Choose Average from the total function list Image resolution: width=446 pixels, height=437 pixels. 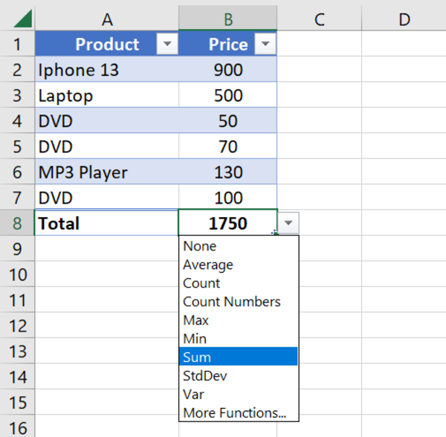pos(239,265)
